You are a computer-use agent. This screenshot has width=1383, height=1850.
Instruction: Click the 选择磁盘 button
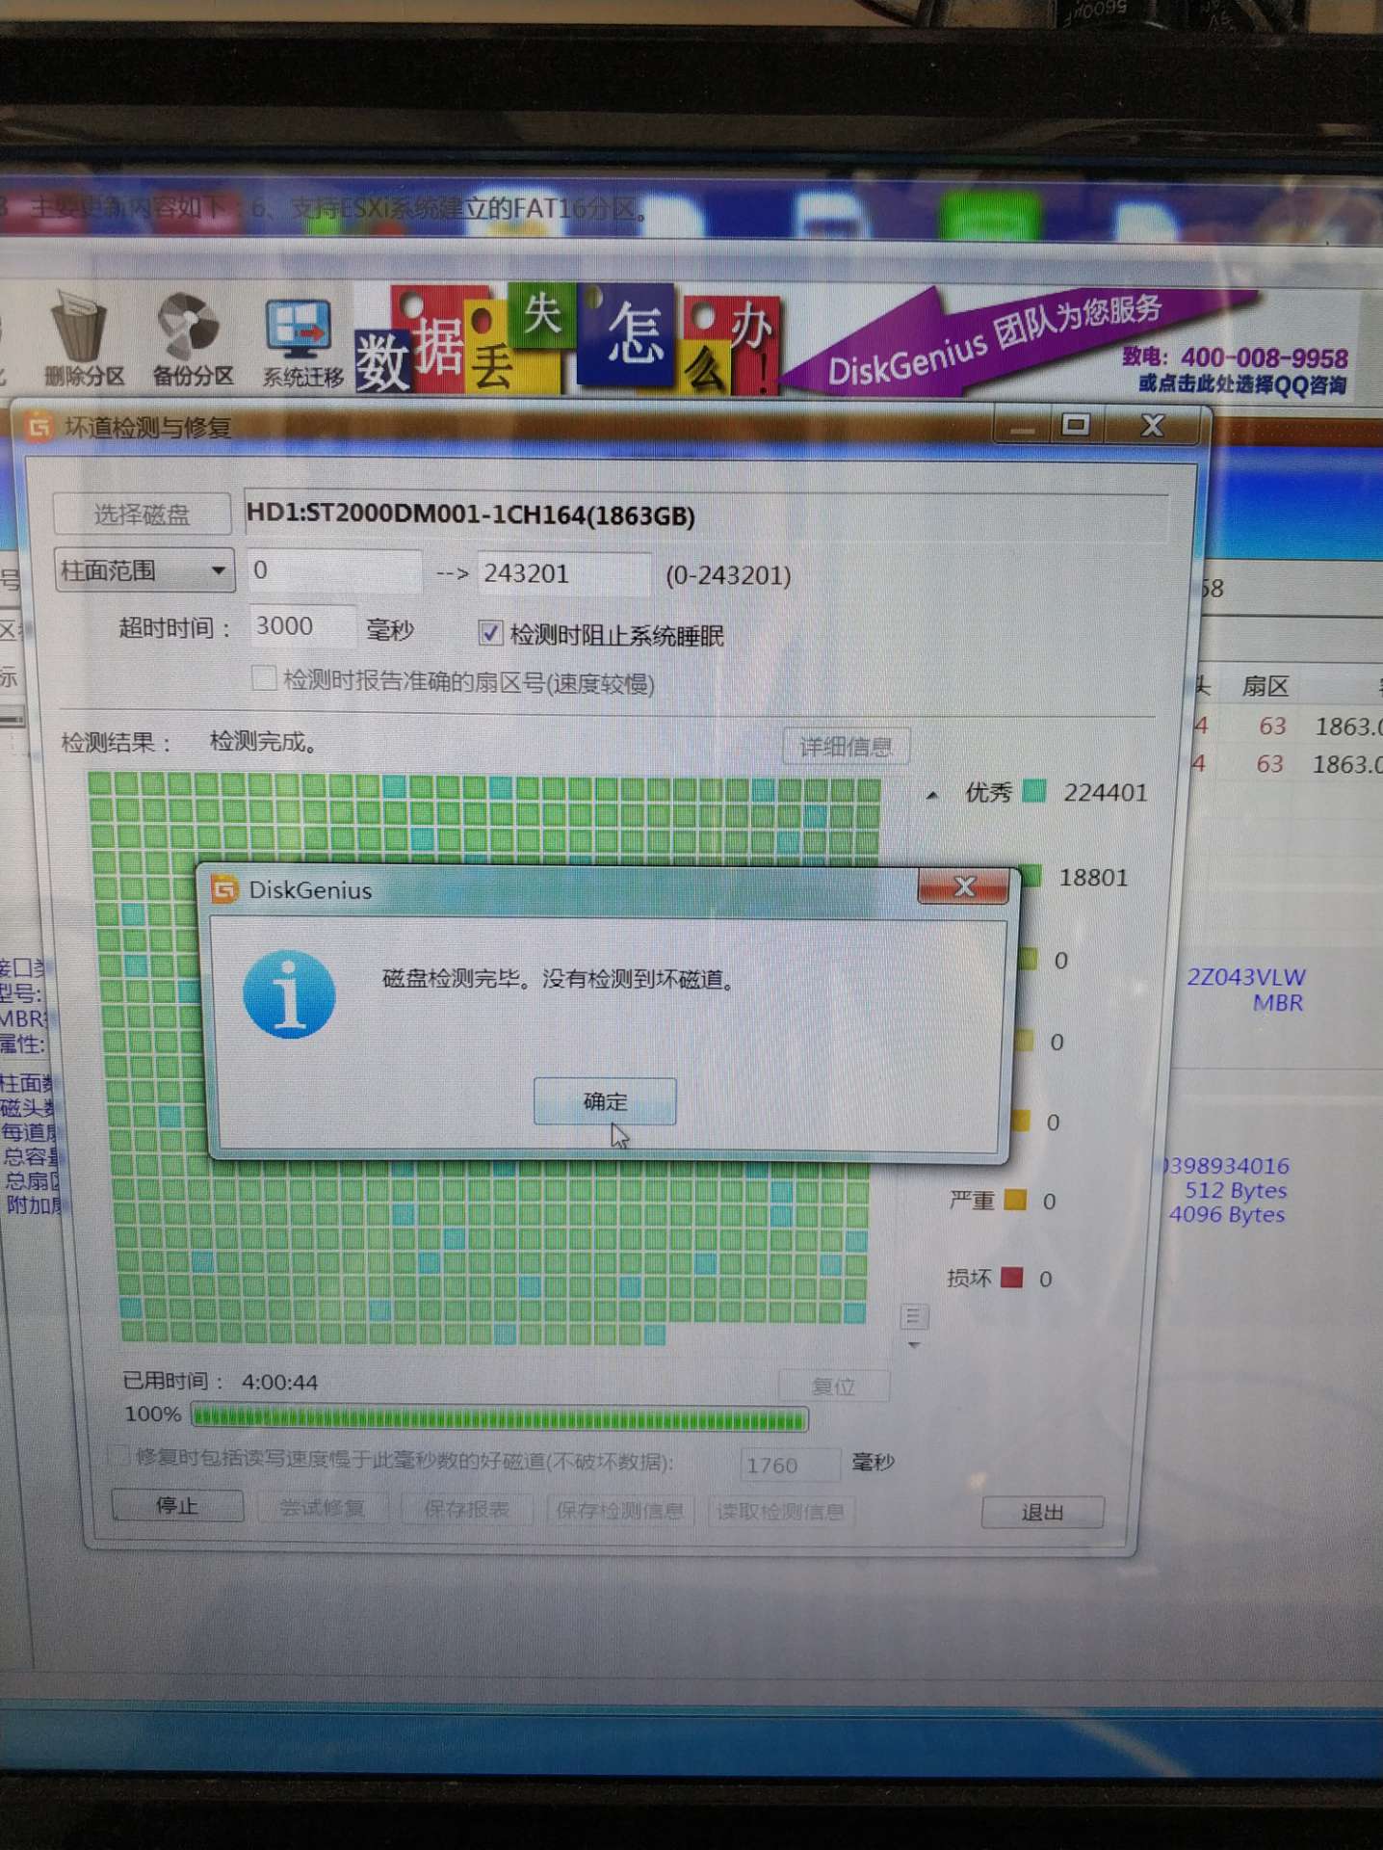coord(142,514)
